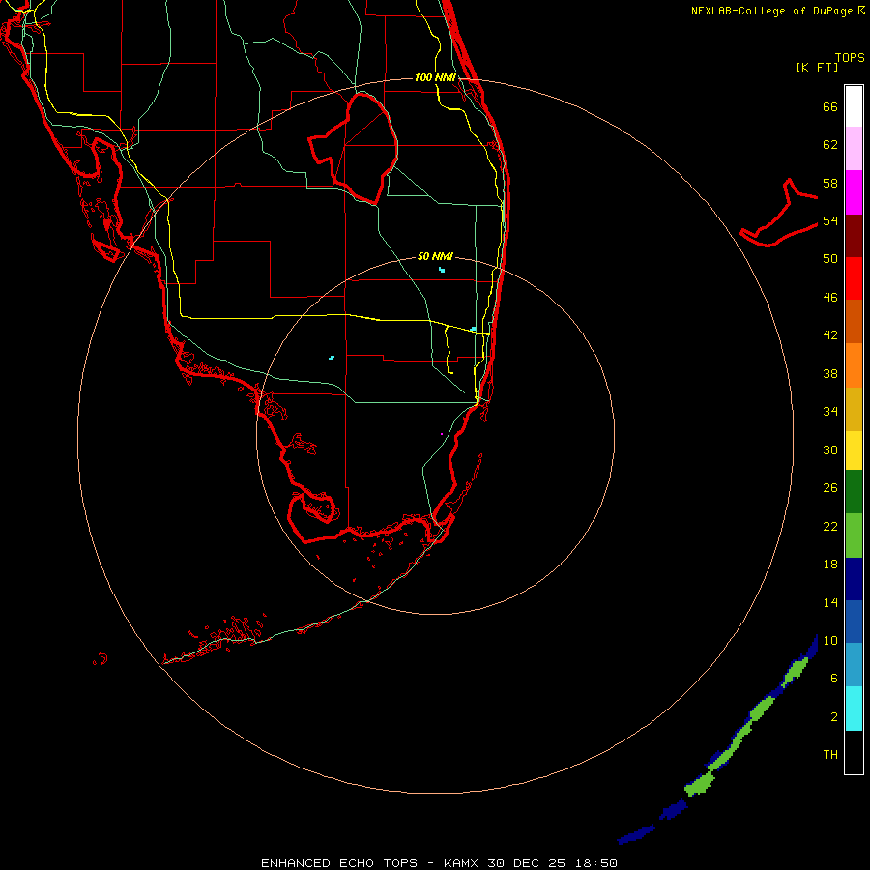Click the 14 value on the legend

click(x=830, y=602)
